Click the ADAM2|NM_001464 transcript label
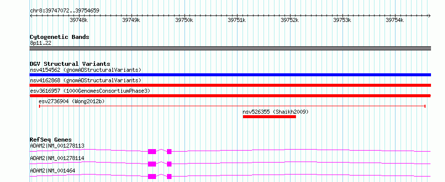 tap(52, 171)
